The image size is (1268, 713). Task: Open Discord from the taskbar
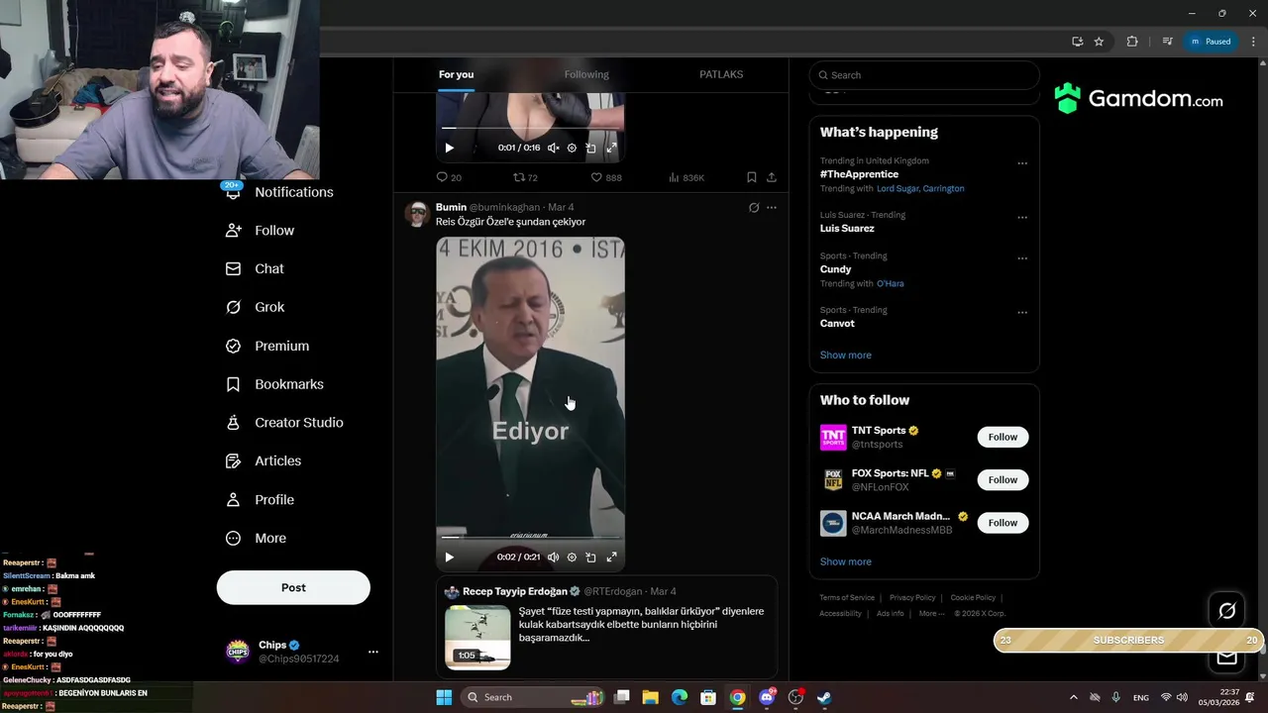point(767,697)
